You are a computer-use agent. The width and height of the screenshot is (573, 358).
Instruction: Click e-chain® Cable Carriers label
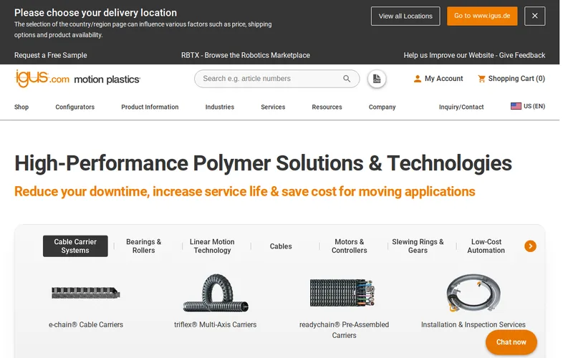coord(86,325)
